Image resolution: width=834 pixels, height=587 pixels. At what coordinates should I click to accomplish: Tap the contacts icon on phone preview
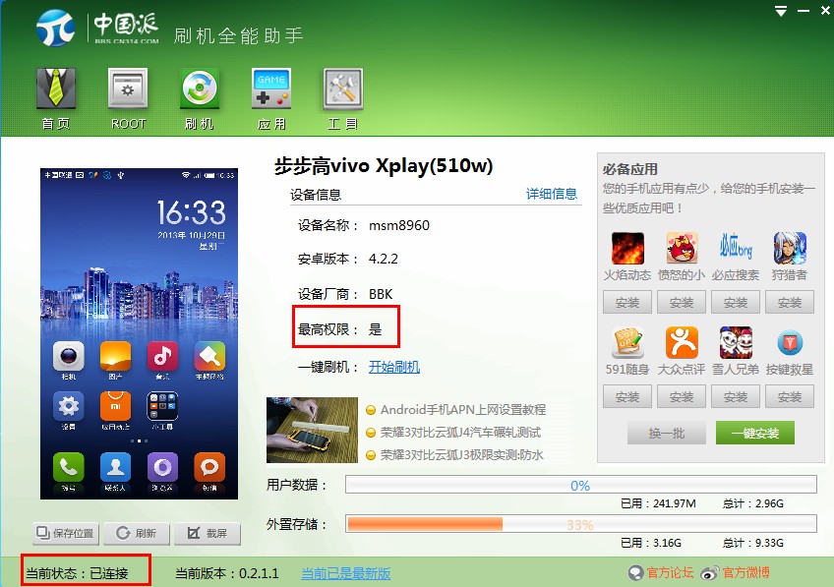click(x=115, y=467)
